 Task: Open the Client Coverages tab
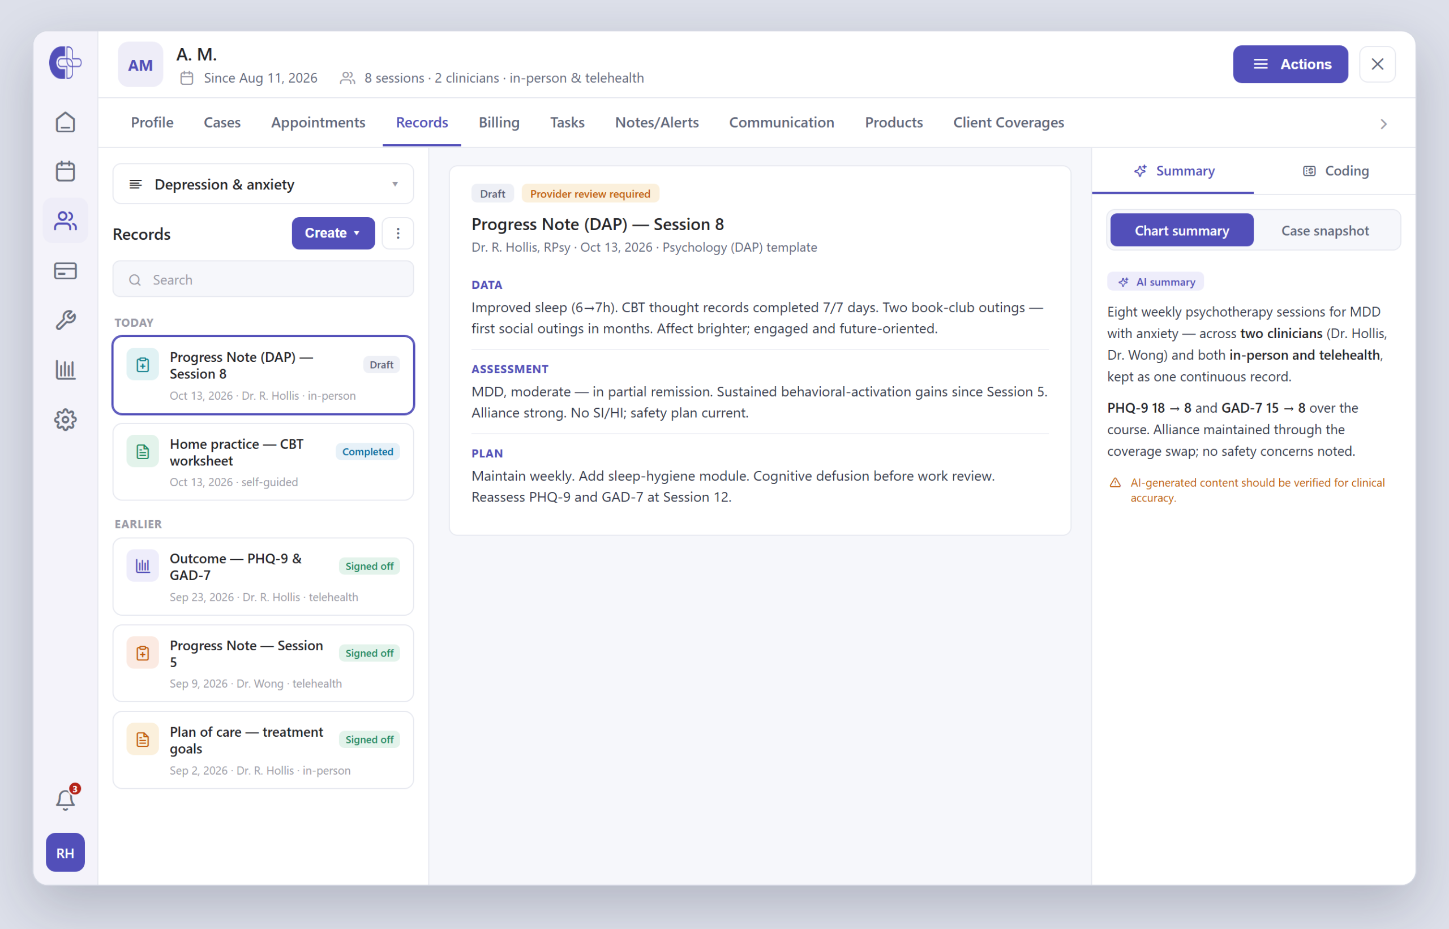click(x=1009, y=123)
